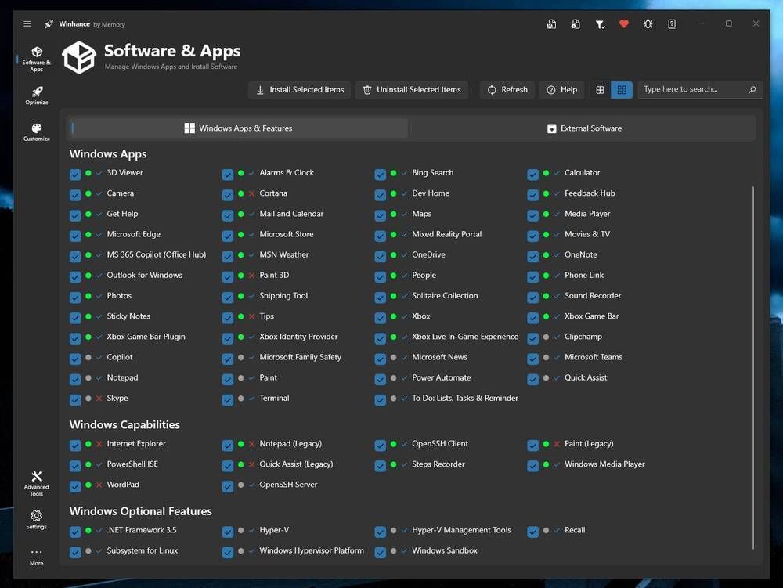
Task: Click inside the search field
Action: [x=693, y=89]
